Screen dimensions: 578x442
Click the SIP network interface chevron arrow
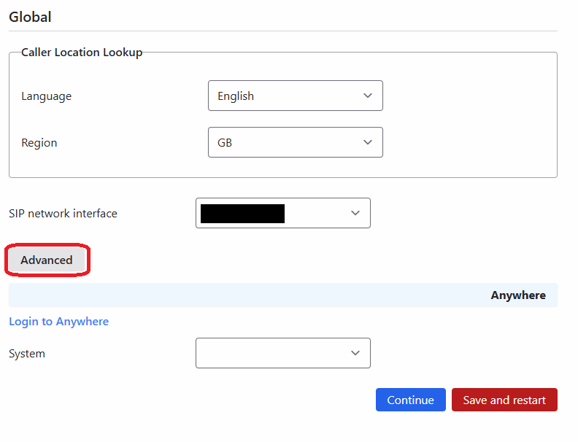[355, 213]
